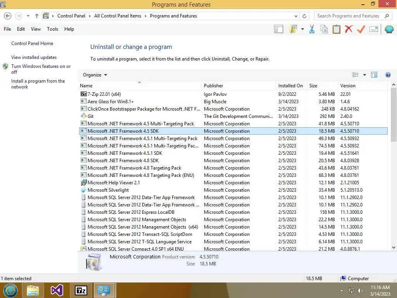Click the red X Delete toolbar icon
This screenshot has width=397, height=298.
pos(349,29)
